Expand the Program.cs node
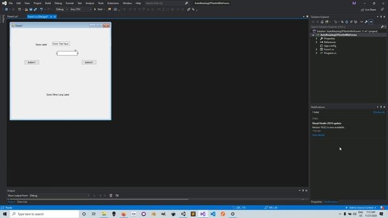 click(316, 53)
